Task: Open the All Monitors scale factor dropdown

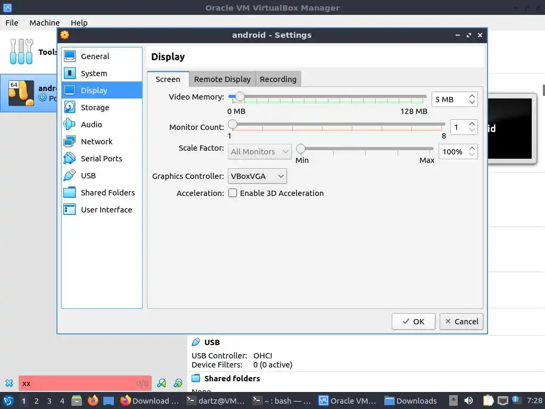Action: click(x=260, y=152)
